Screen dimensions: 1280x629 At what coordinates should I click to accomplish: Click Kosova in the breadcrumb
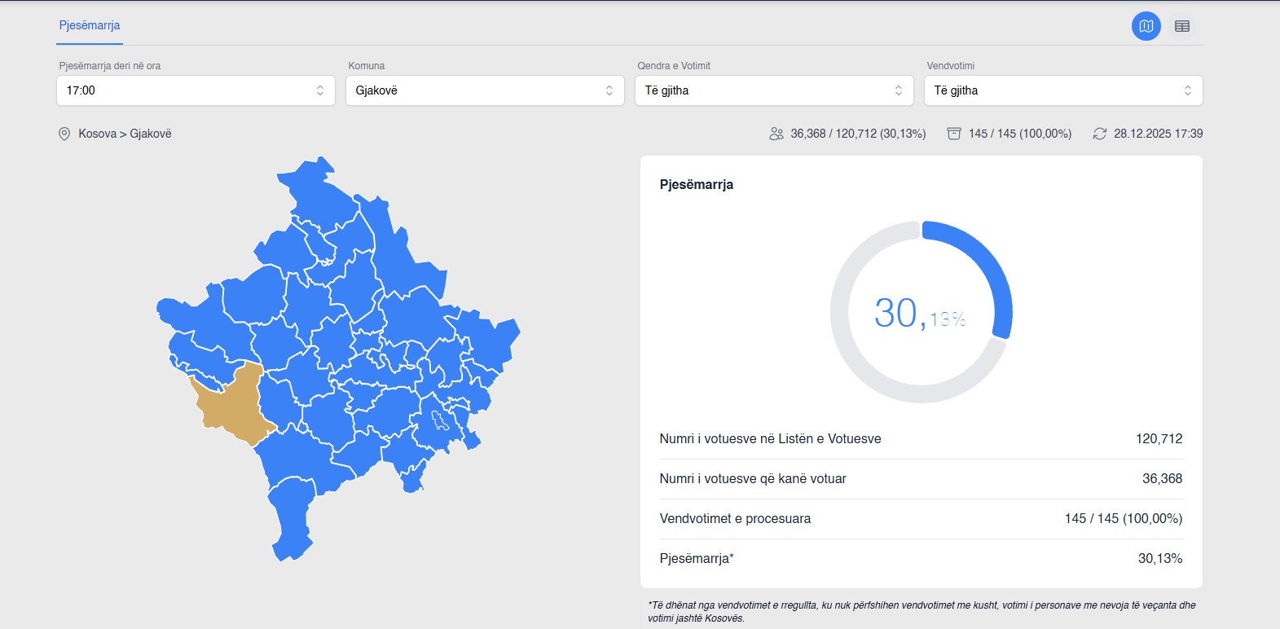tap(97, 134)
